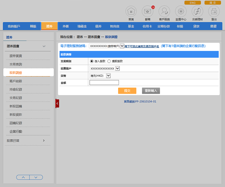Collapse sidebar with red arrow handle
The width and height of the screenshot is (225, 187).
click(x=57, y=104)
